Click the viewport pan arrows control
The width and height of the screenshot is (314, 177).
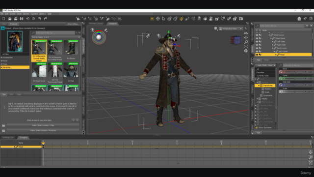pyautogui.click(x=246, y=37)
